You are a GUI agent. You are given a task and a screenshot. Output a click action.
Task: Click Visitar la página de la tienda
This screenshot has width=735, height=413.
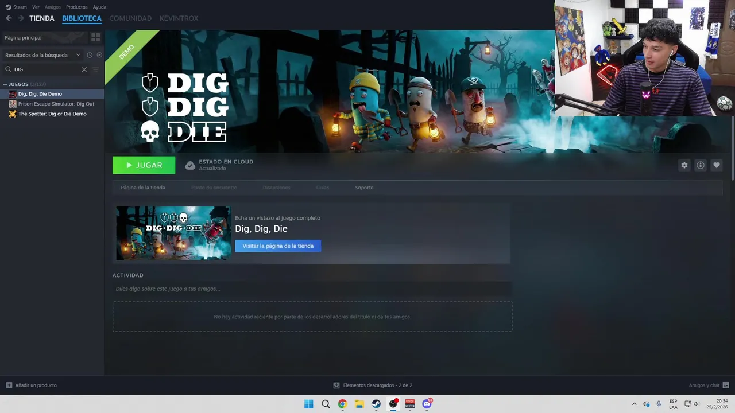pos(278,246)
